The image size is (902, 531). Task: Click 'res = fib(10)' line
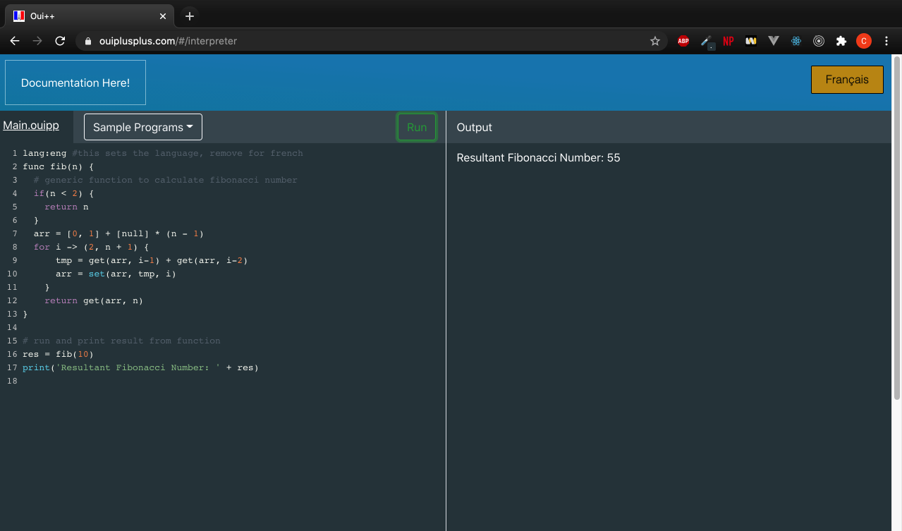[x=58, y=354]
